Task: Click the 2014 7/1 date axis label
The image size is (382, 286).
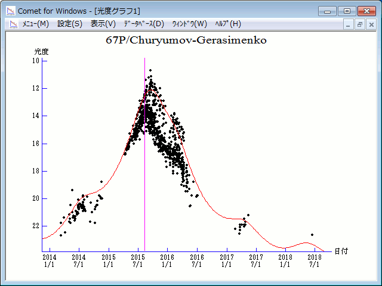Action: tap(79, 261)
